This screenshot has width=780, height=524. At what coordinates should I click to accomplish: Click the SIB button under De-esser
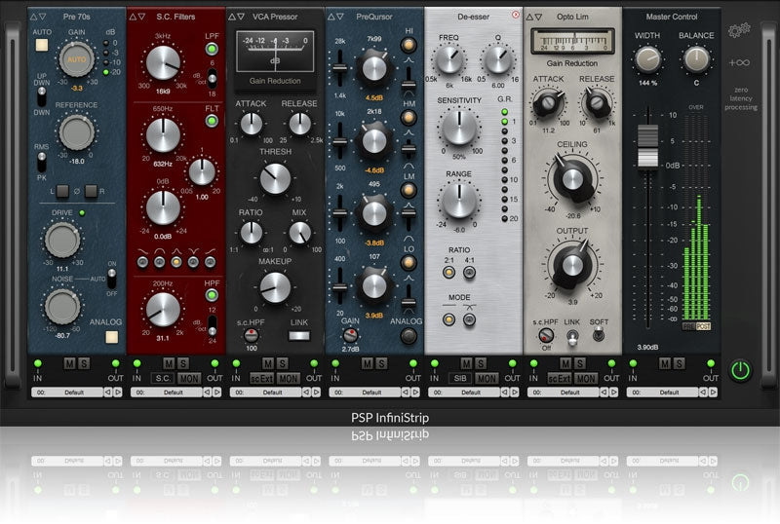click(460, 378)
